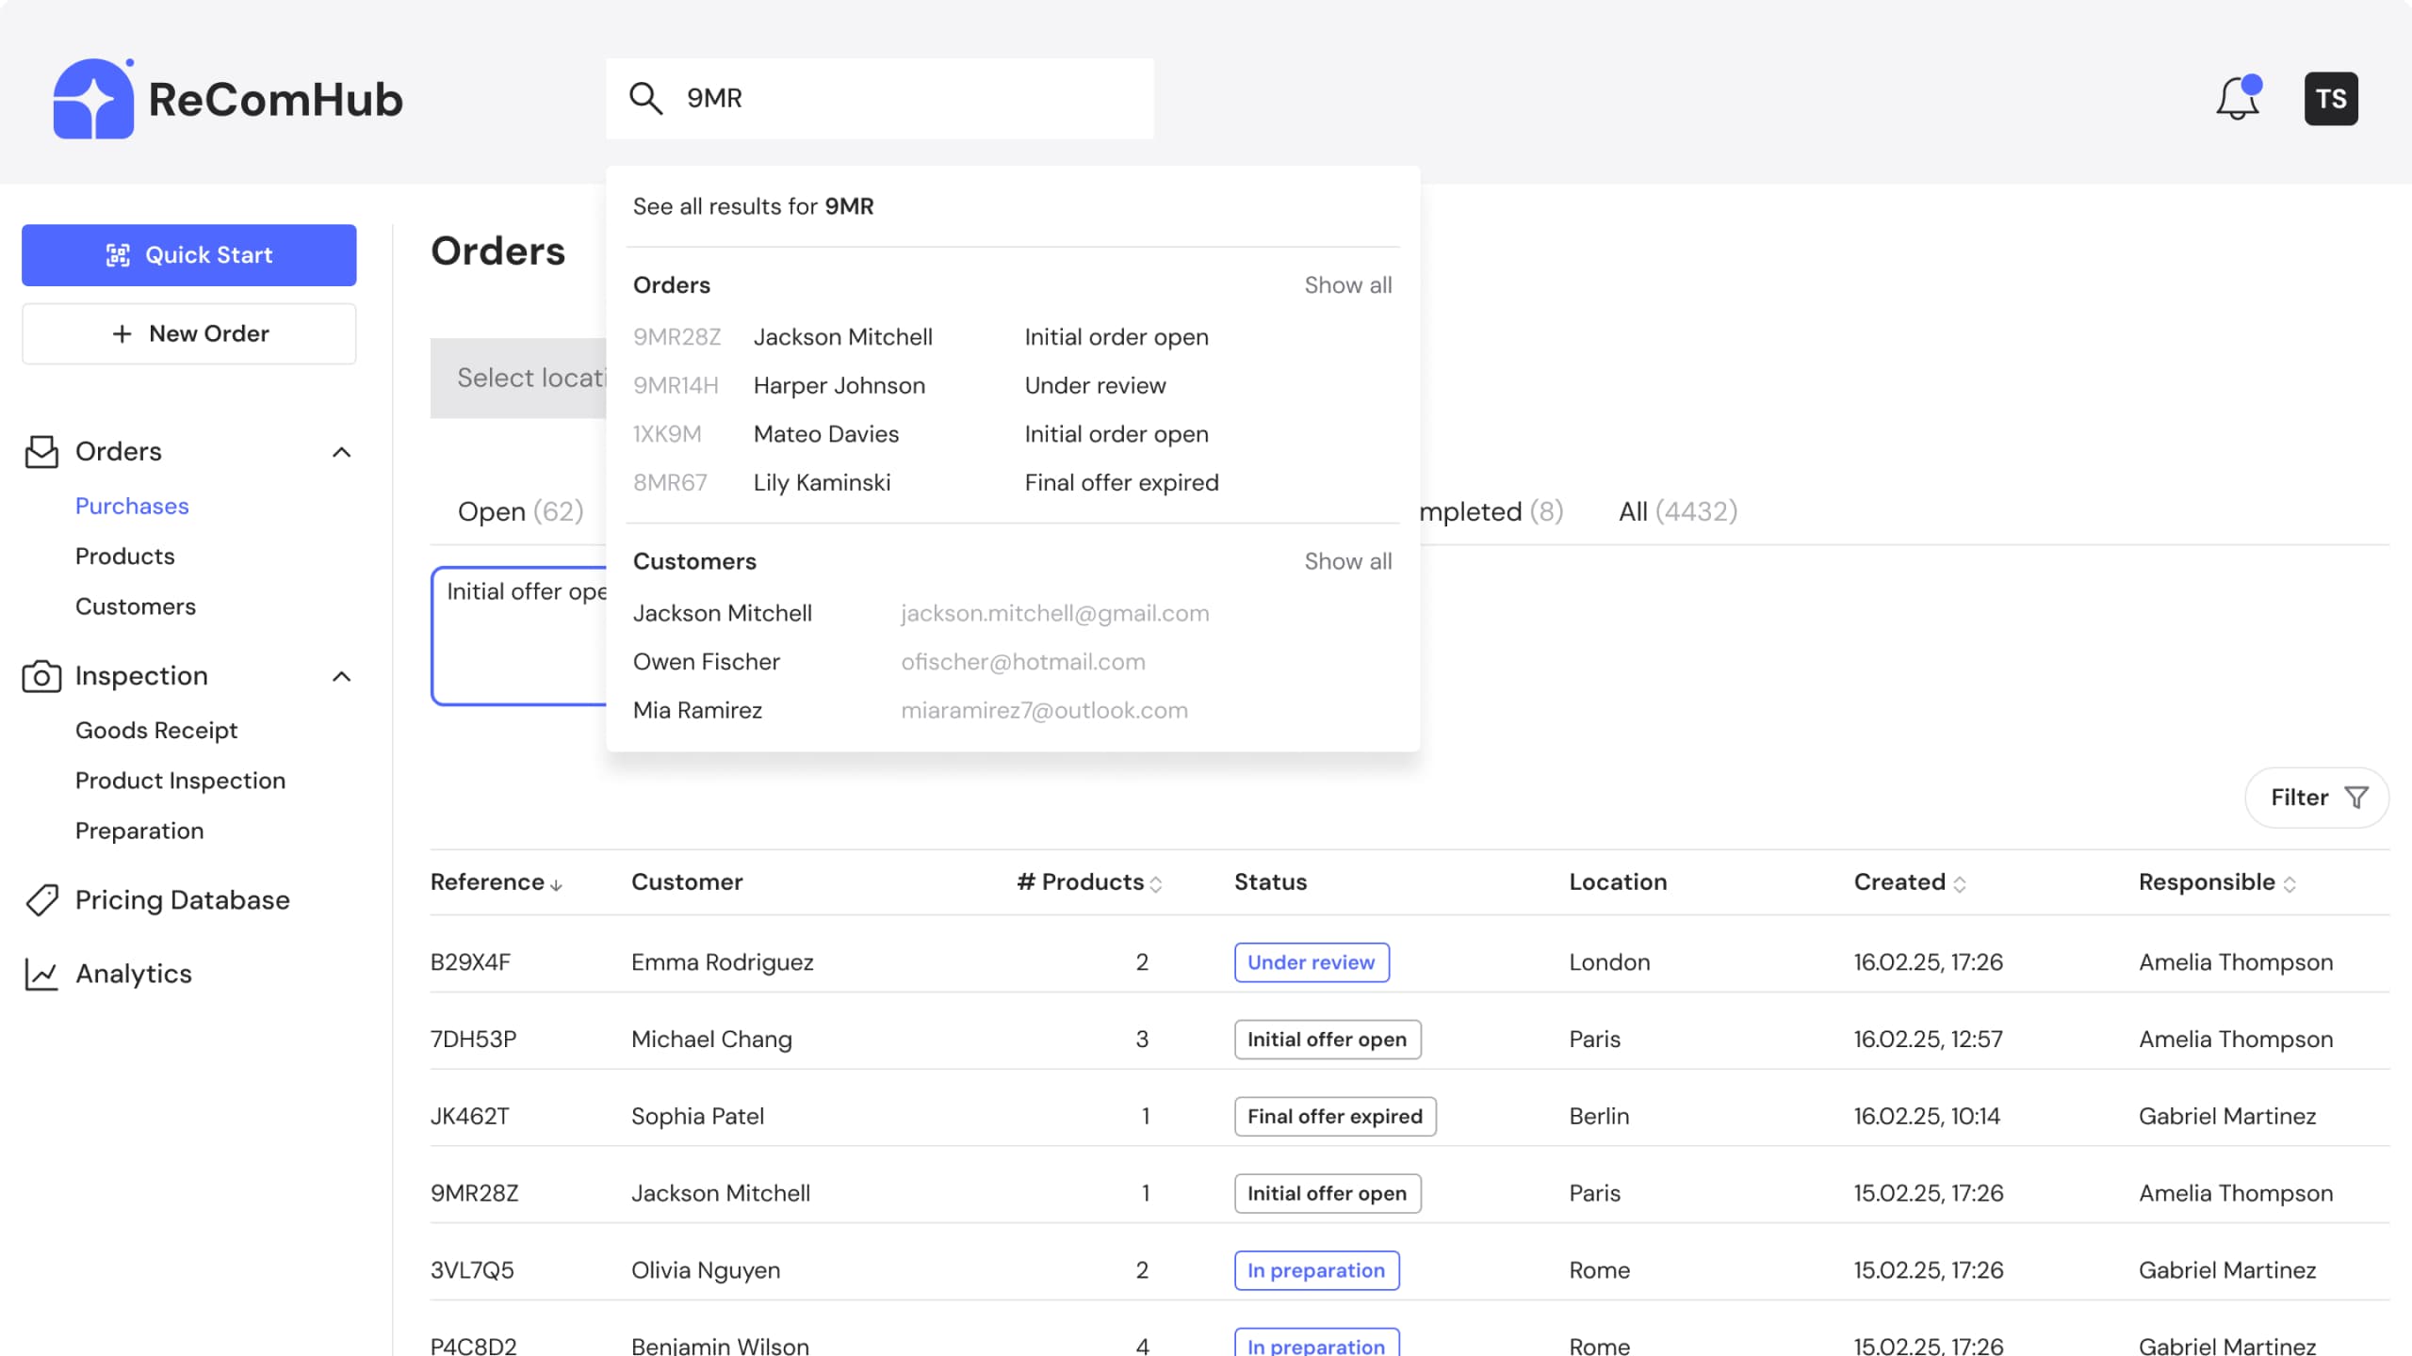Open search result order 9MR14H Harper Johnson
This screenshot has width=2412, height=1356.
click(1013, 386)
